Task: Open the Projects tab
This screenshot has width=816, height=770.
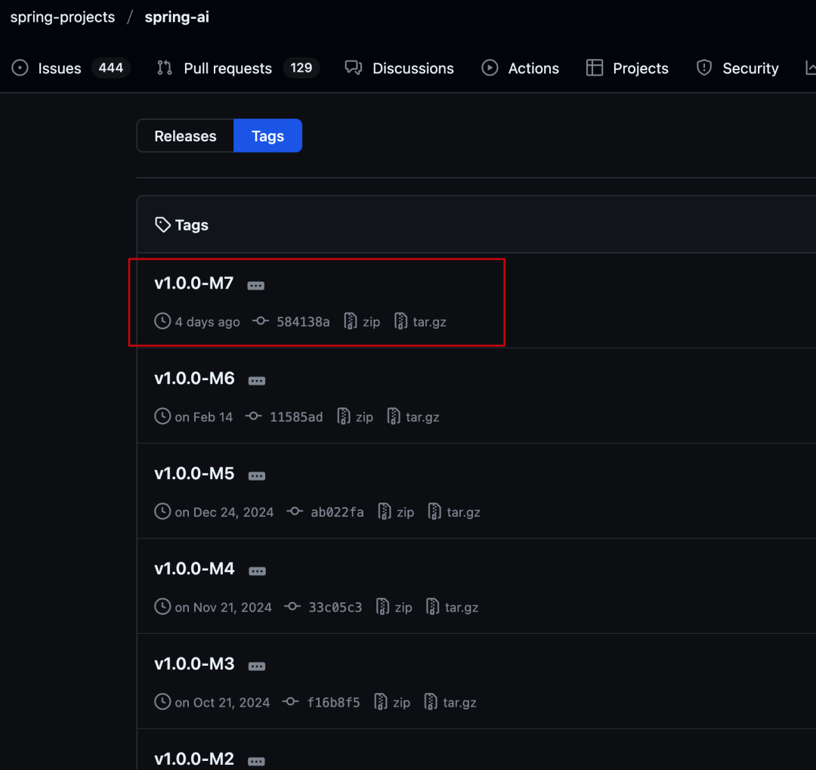Action: coord(627,68)
